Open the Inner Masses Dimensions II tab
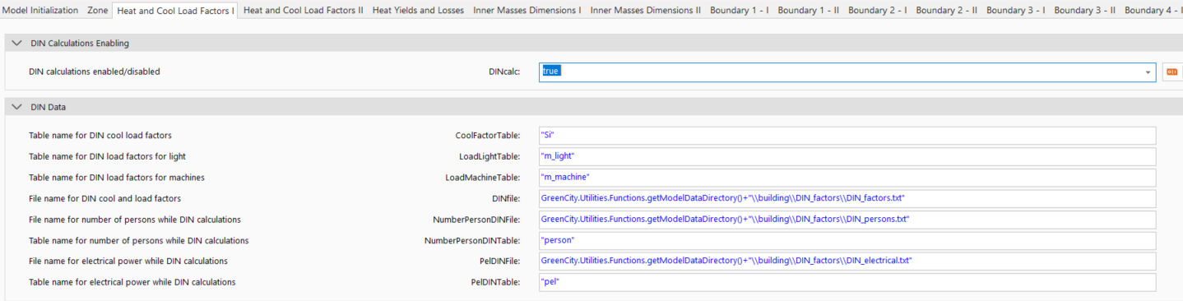This screenshot has width=1183, height=301. click(x=646, y=11)
